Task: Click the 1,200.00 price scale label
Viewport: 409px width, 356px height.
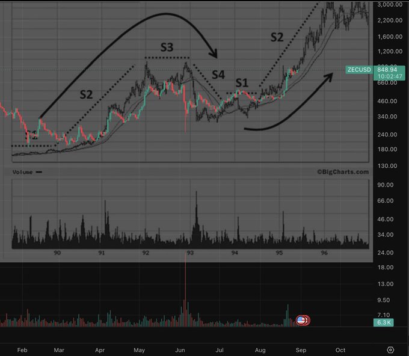Action: pos(390,51)
